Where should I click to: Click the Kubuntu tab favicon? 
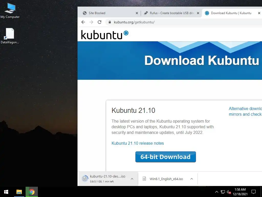pos(207,13)
